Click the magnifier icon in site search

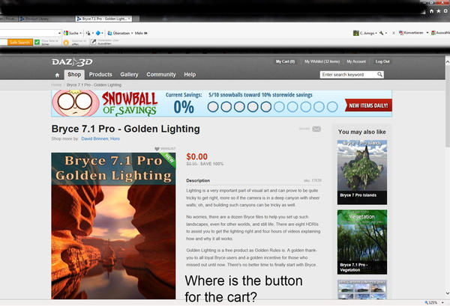[379, 74]
